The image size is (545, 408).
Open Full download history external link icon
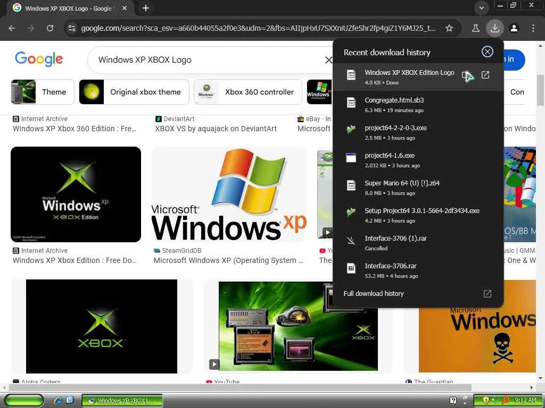click(x=488, y=294)
